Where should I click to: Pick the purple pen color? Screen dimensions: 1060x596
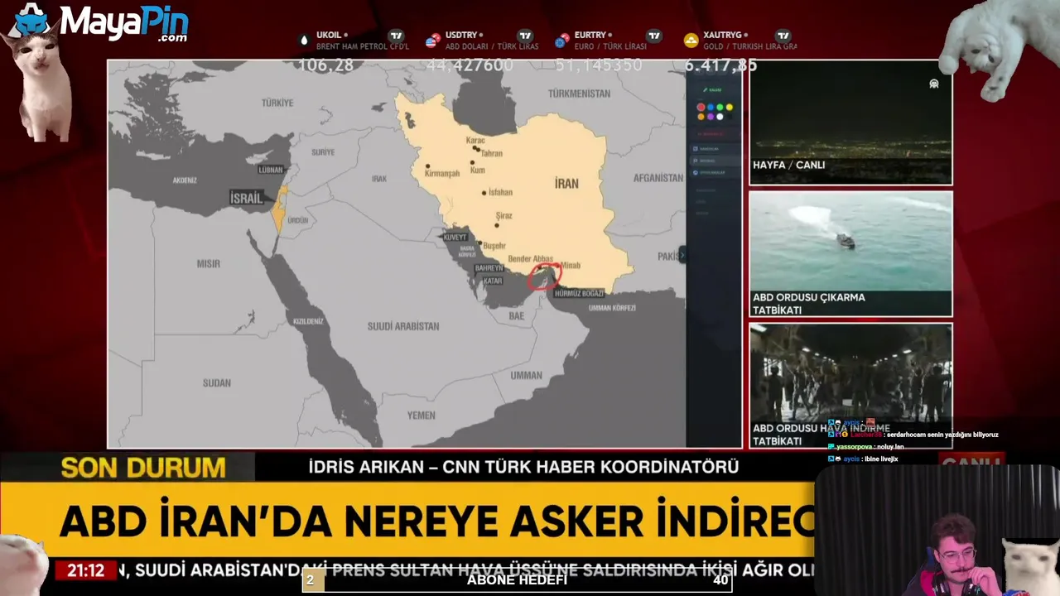pyautogui.click(x=711, y=117)
